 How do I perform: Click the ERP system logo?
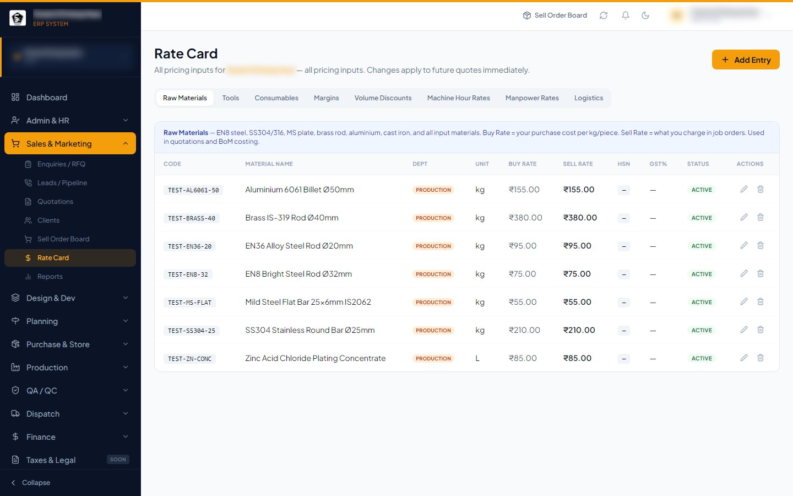tap(18, 18)
